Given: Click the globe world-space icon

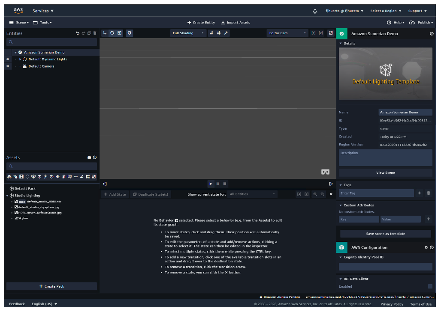Looking at the screenshot, I should pyautogui.click(x=130, y=33).
